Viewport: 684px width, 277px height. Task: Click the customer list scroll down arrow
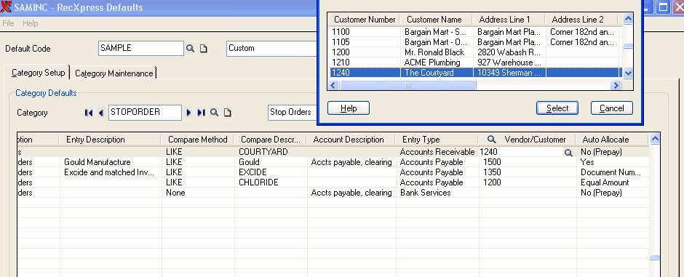pyautogui.click(x=628, y=73)
